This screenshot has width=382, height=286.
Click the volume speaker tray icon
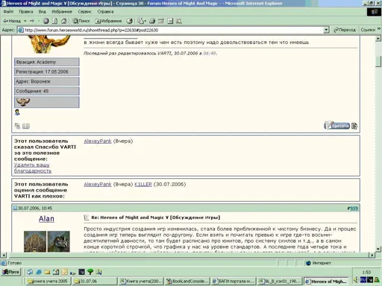tap(356, 280)
